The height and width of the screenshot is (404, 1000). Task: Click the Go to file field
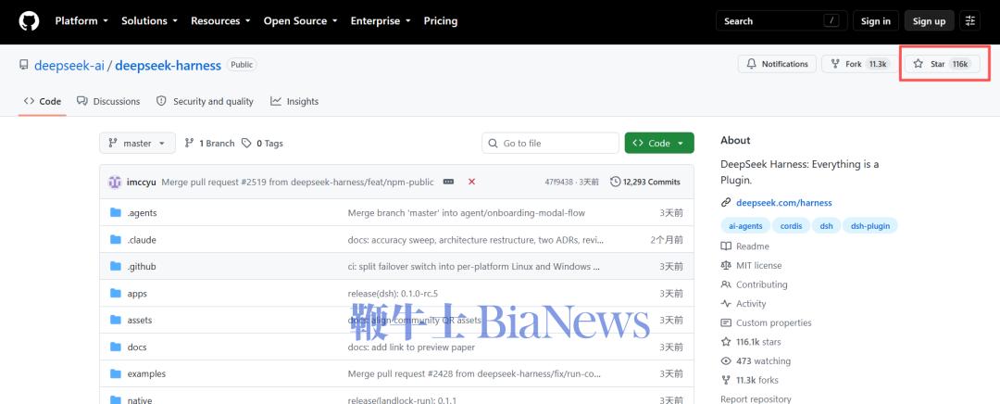pyautogui.click(x=550, y=143)
